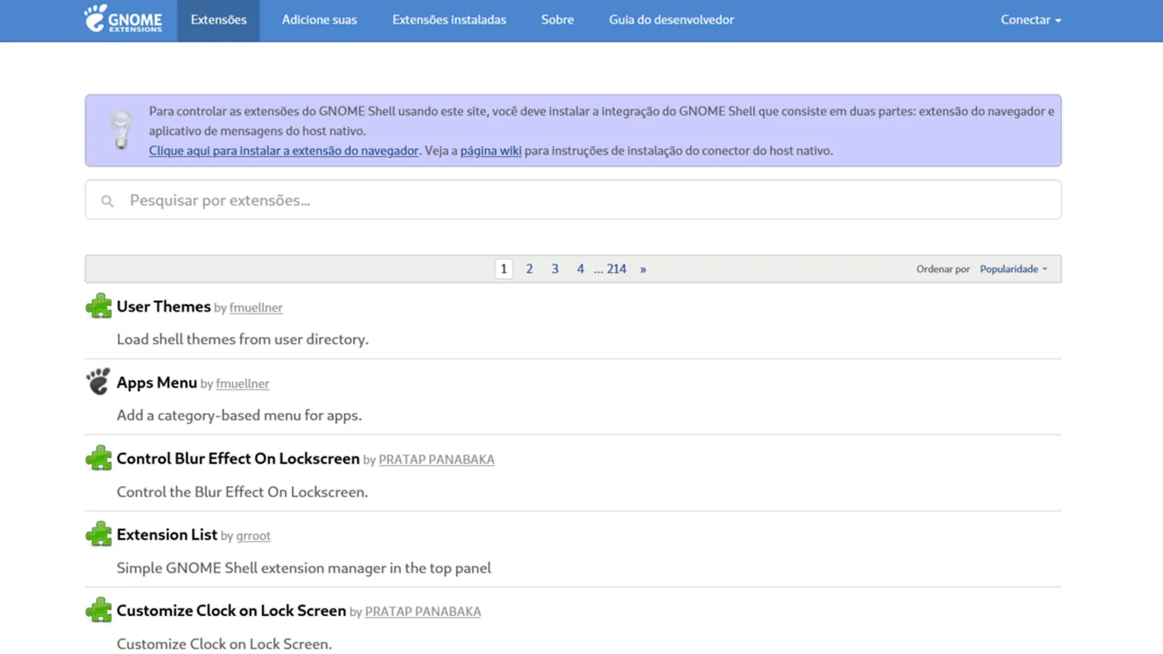This screenshot has width=1163, height=654.
Task: Open the Popularidade sort dropdown
Action: (x=1013, y=269)
